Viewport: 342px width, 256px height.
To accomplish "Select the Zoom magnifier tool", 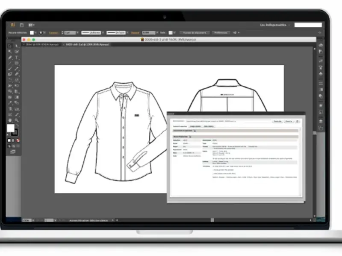I will pos(17,120).
